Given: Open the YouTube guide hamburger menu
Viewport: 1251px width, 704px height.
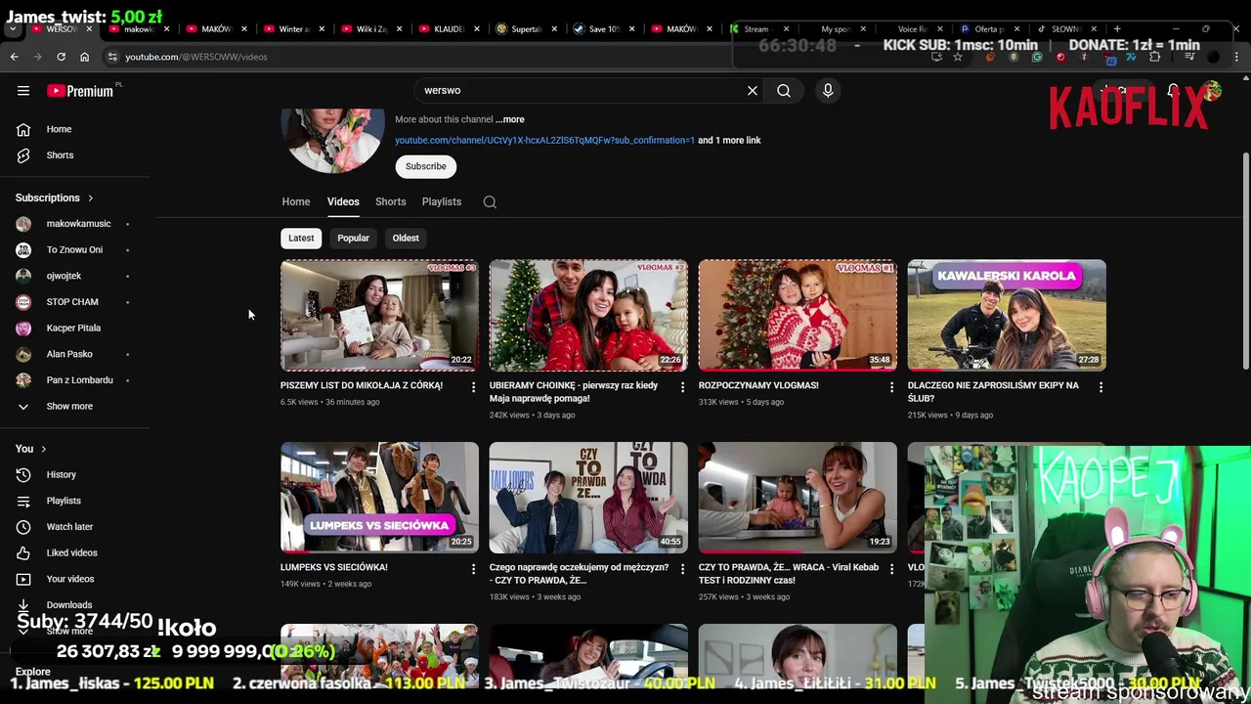Looking at the screenshot, I should (23, 91).
